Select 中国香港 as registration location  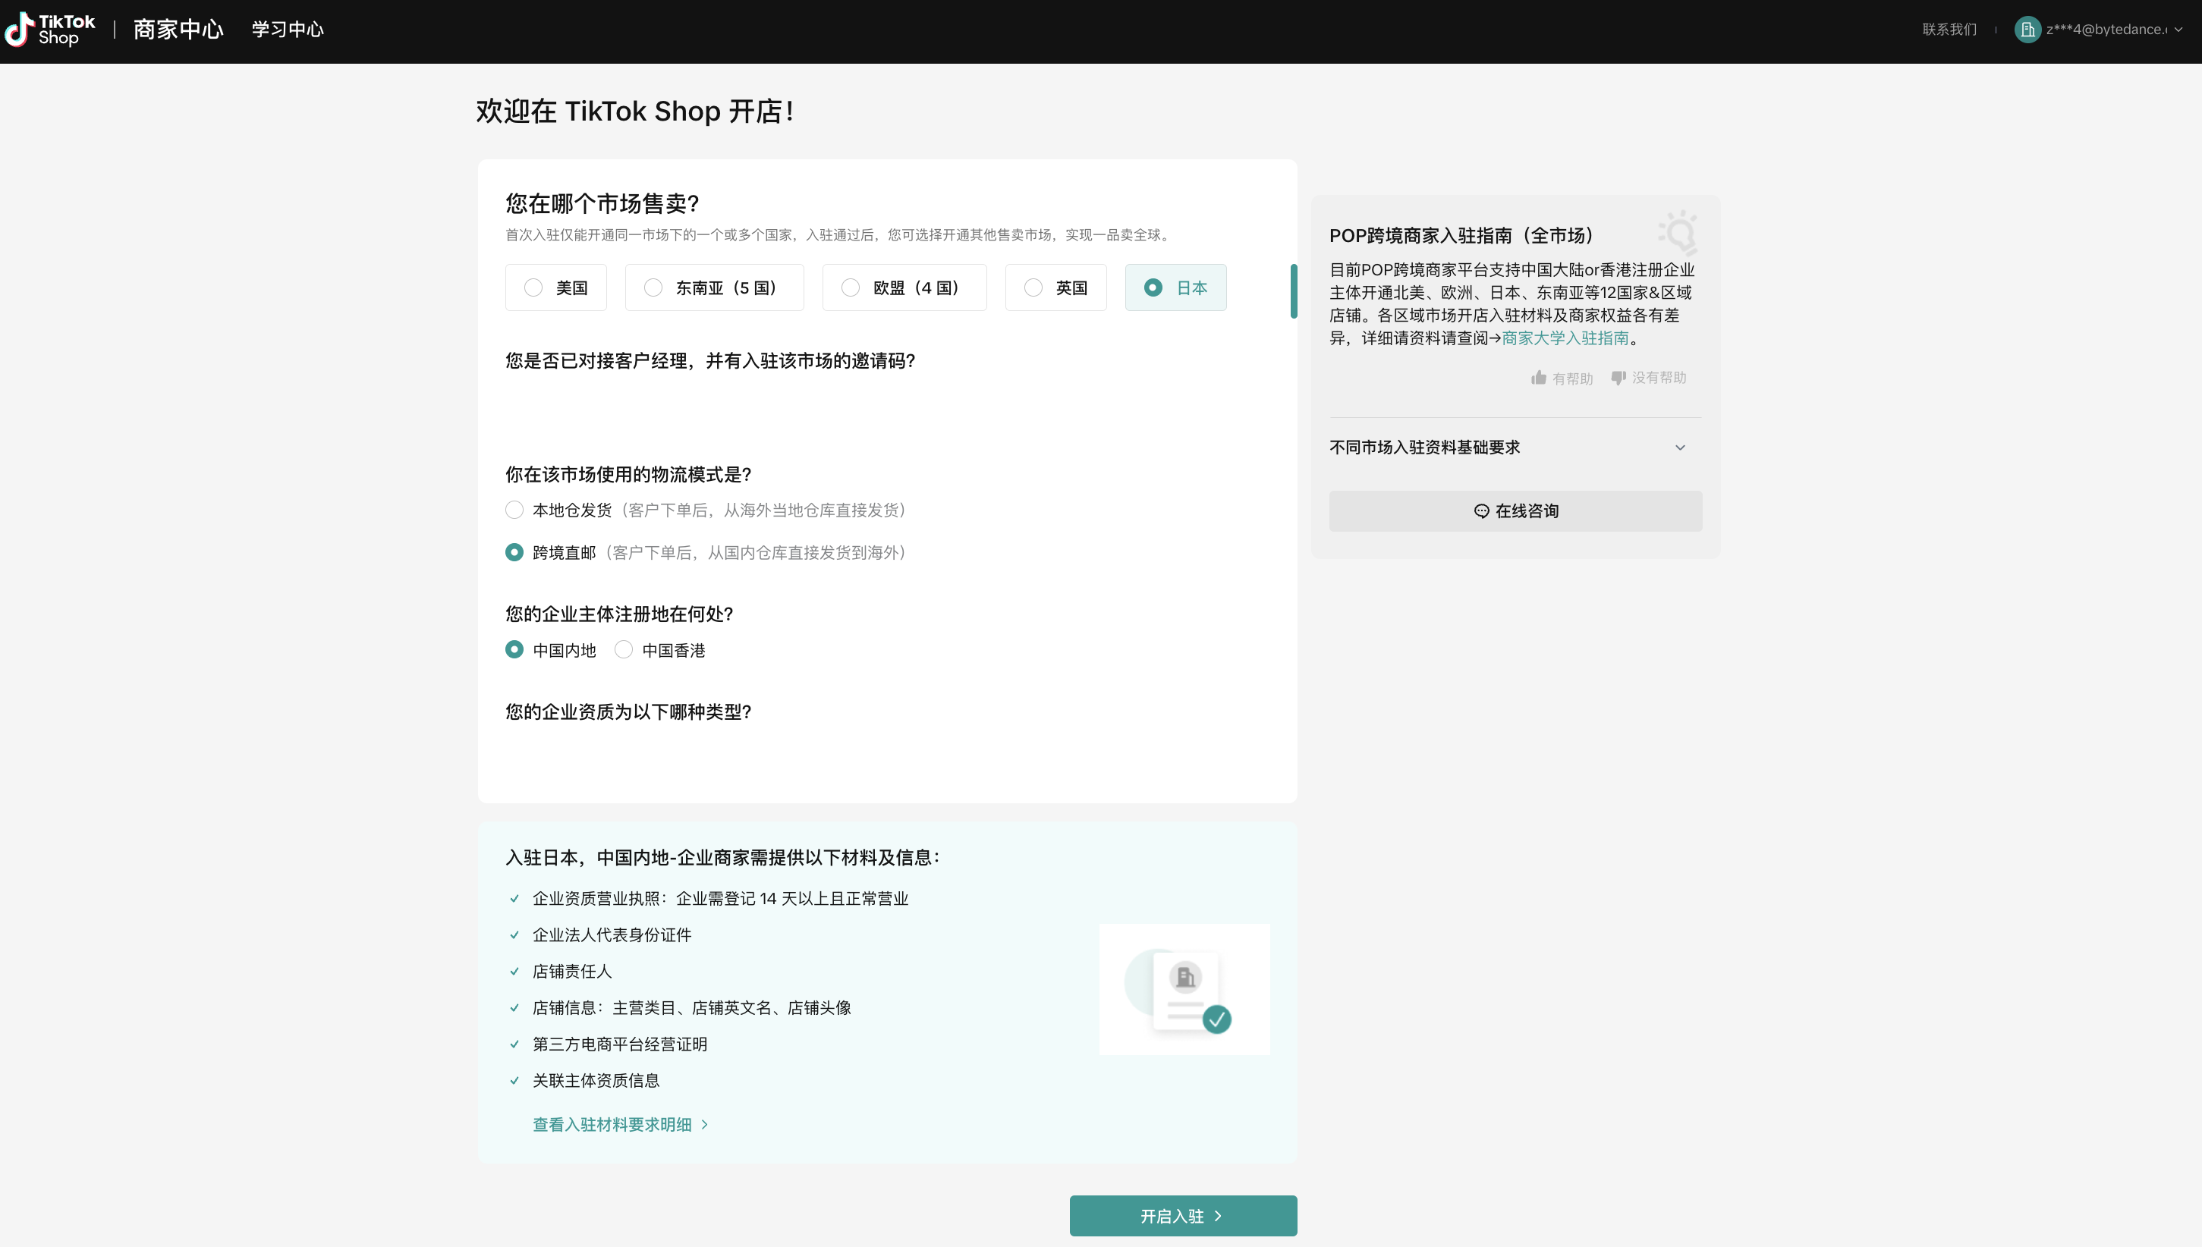click(x=624, y=650)
